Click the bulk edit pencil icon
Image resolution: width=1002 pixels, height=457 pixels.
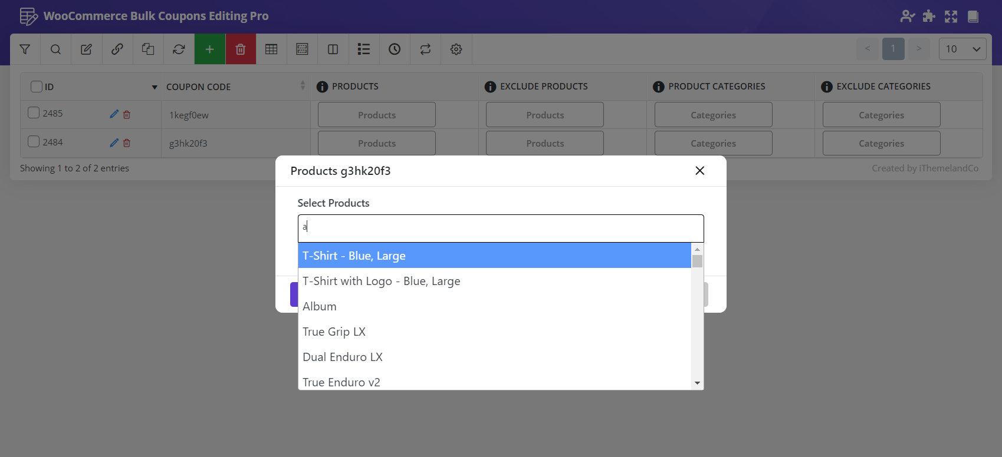[86, 49]
